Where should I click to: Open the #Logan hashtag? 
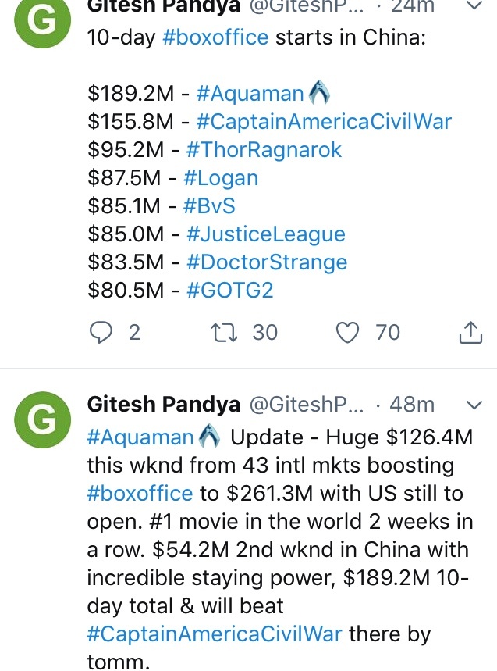tap(221, 178)
